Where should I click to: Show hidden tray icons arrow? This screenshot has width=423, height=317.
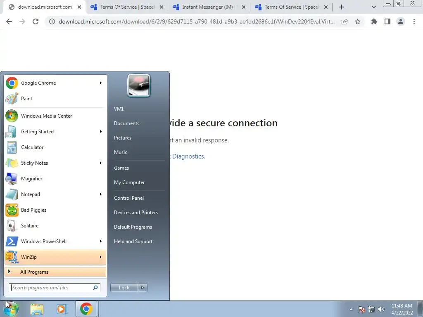pyautogui.click(x=351, y=309)
